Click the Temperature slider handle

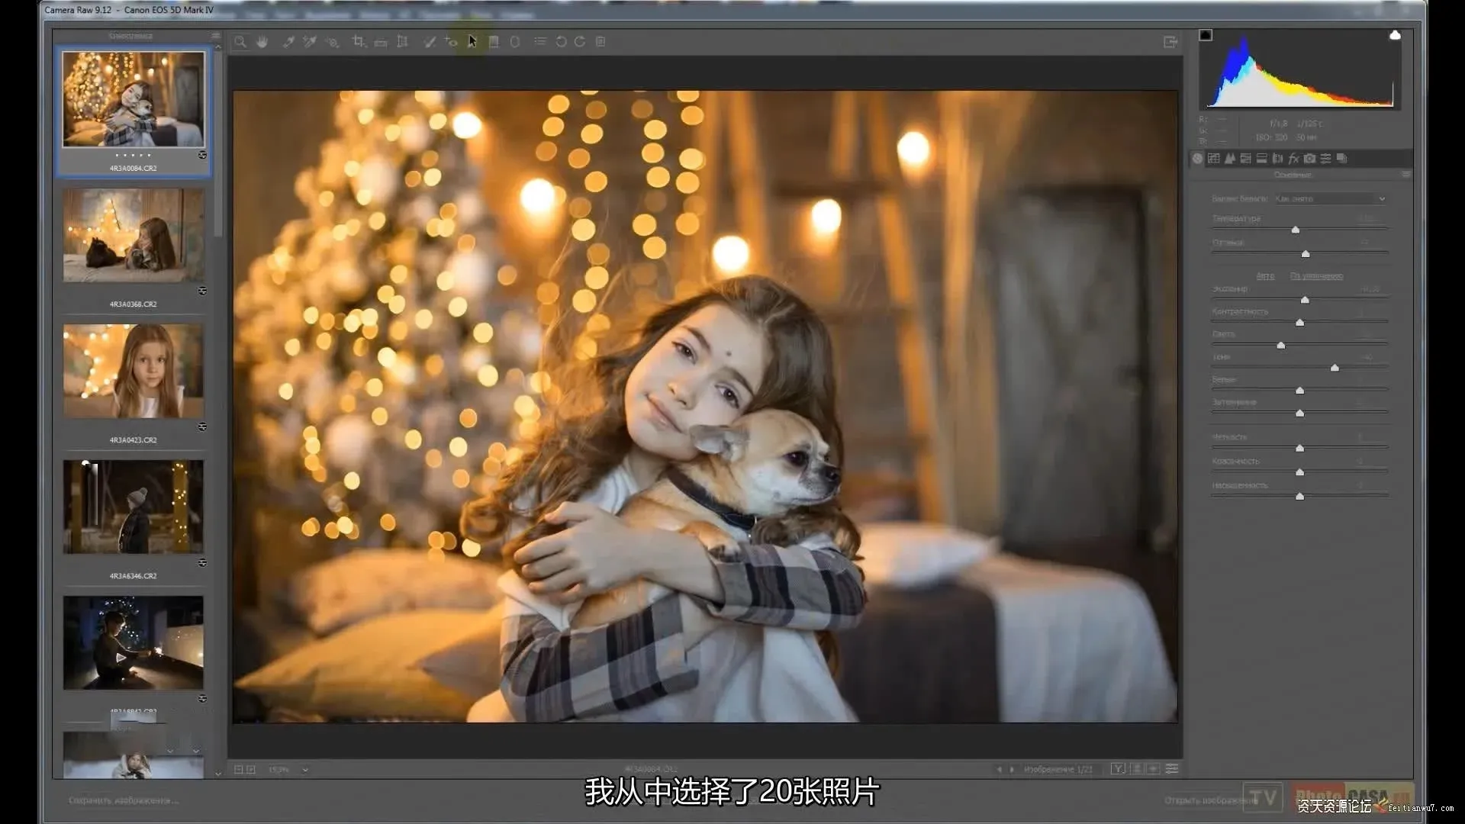click(1295, 230)
